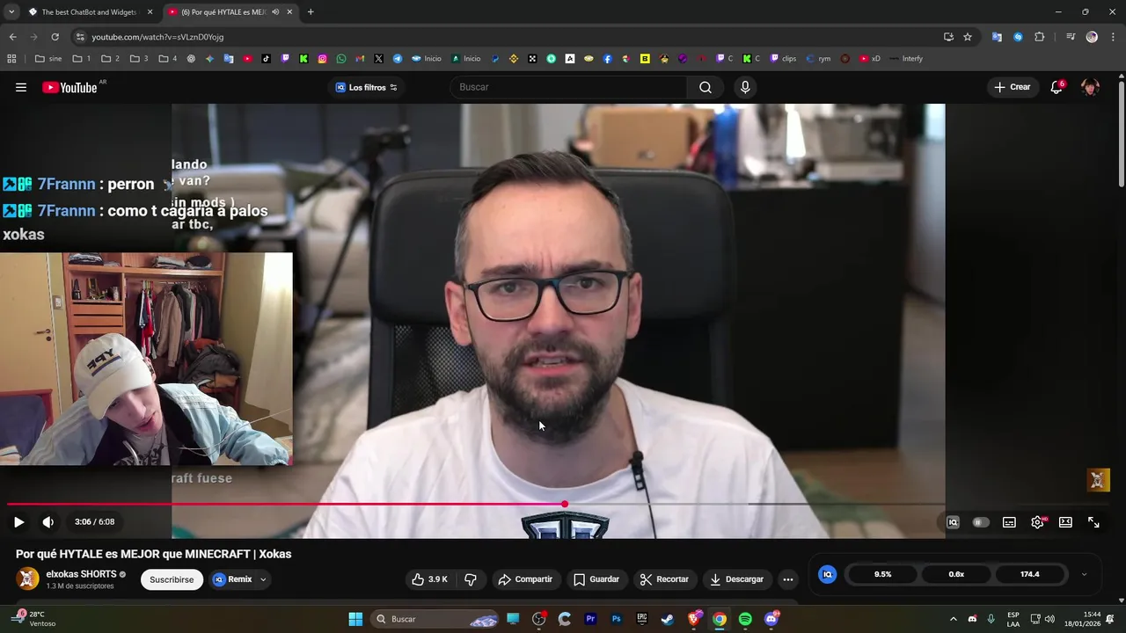Open the weather widget 28°C Ventoso

point(33,619)
